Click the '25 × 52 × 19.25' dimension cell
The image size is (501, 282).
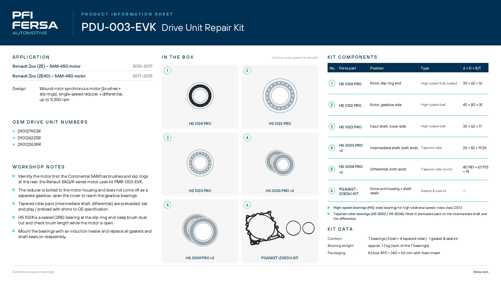pos(474,148)
